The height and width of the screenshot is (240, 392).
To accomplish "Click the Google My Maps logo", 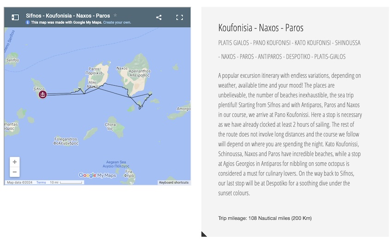I will point(97,176).
